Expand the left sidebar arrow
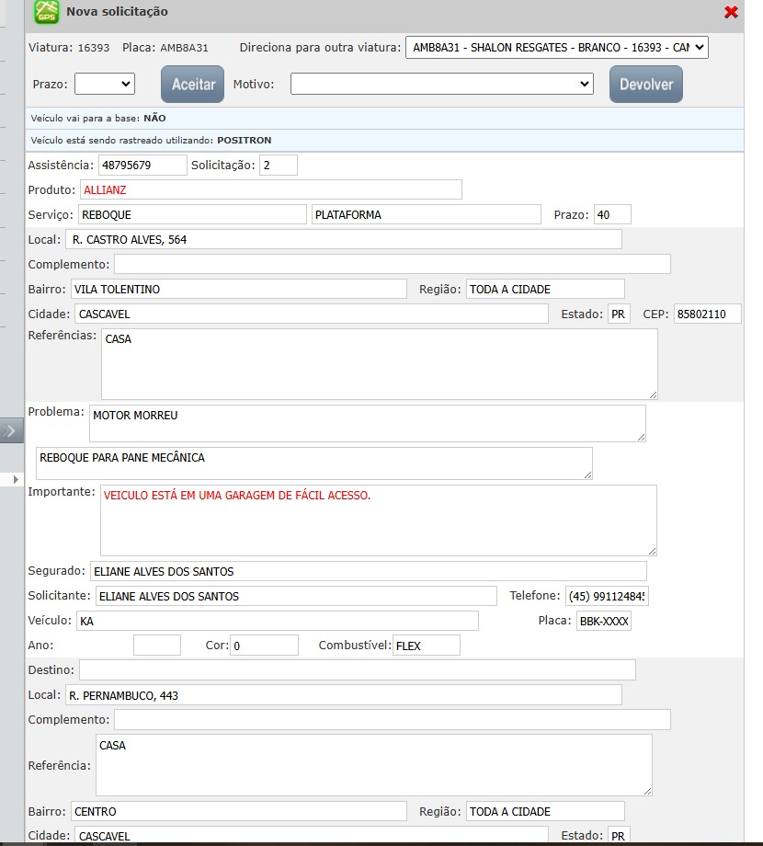Image resolution: width=763 pixels, height=846 pixels. pyautogui.click(x=11, y=430)
